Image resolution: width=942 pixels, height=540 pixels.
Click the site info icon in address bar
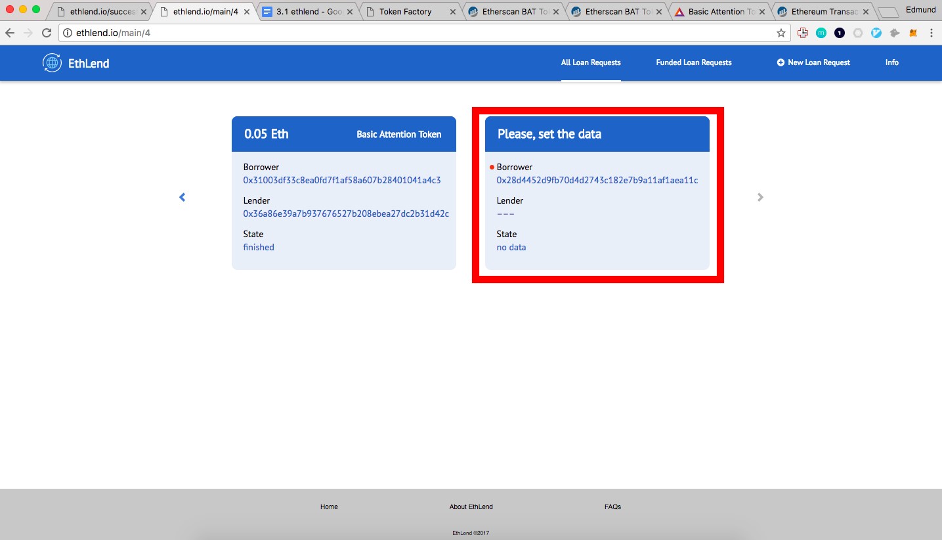[x=67, y=33]
